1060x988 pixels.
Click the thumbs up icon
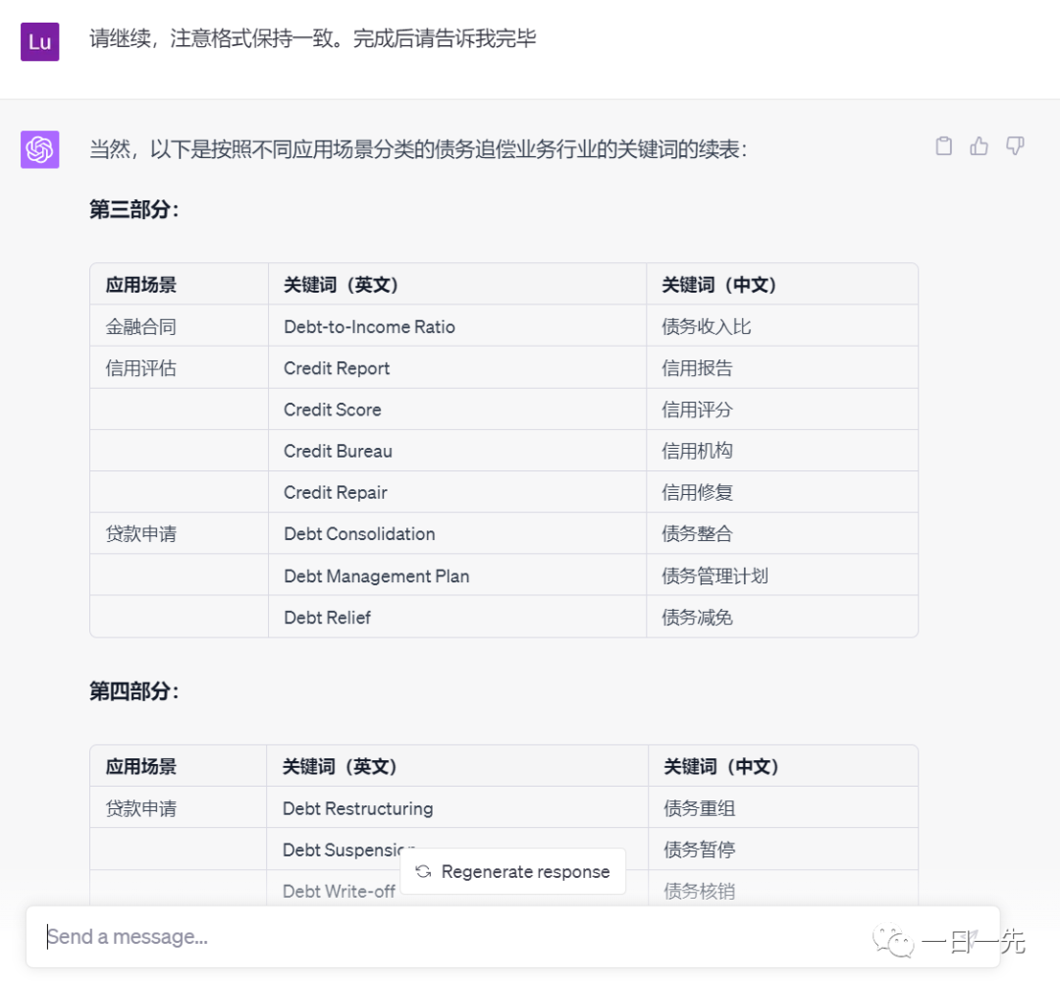tap(979, 146)
